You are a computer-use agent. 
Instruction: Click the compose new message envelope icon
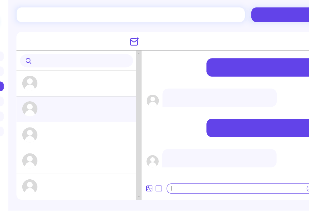coord(134,42)
